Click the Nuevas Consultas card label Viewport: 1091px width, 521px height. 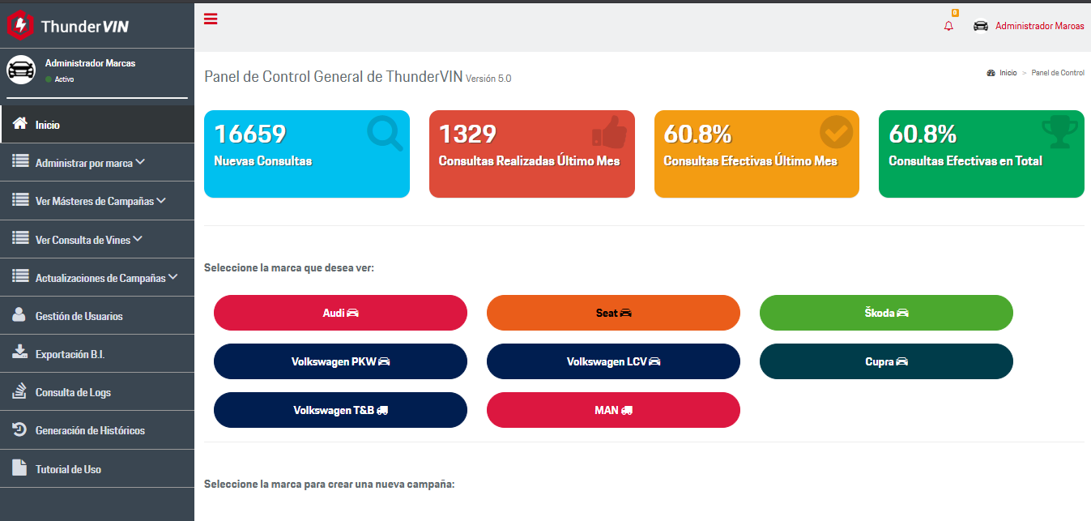pos(262,161)
